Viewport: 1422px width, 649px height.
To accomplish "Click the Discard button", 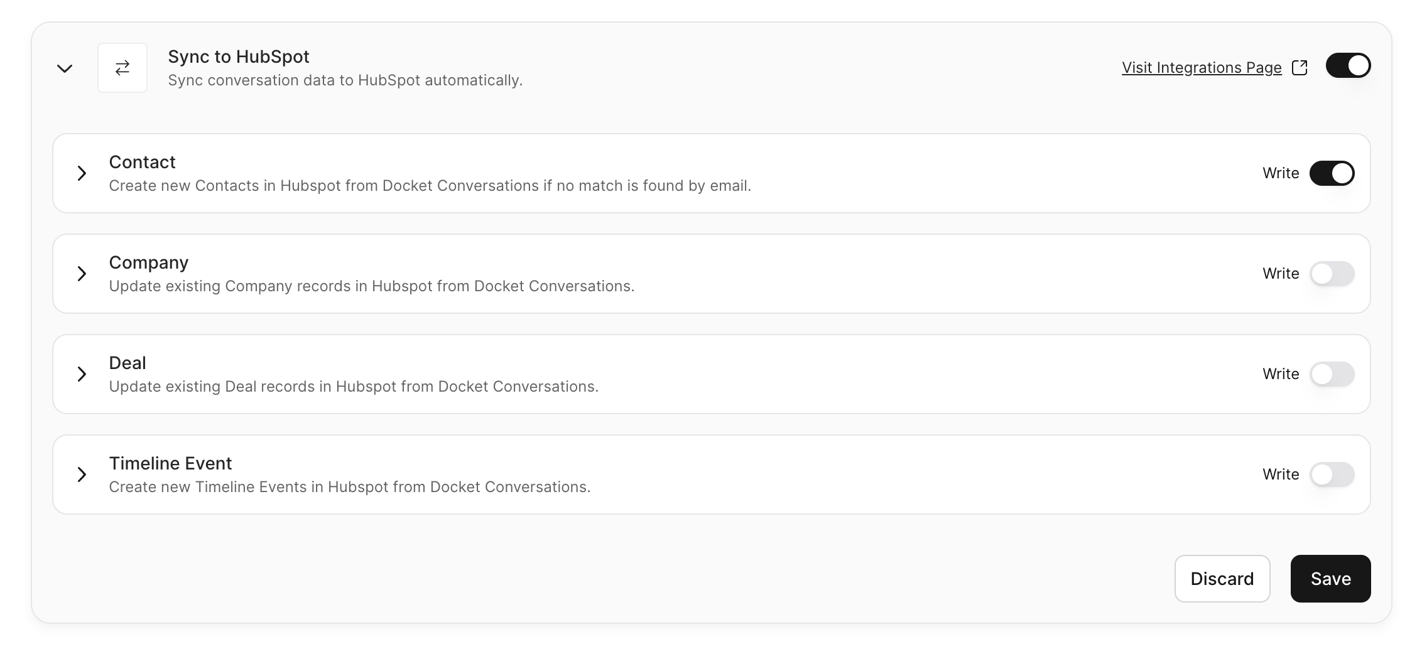I will coord(1222,579).
